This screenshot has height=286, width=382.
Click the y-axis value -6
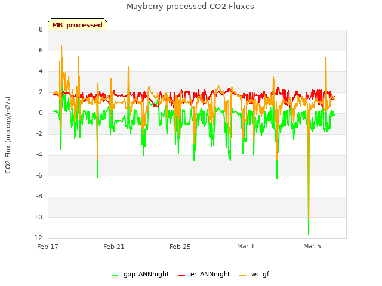tap(39, 175)
